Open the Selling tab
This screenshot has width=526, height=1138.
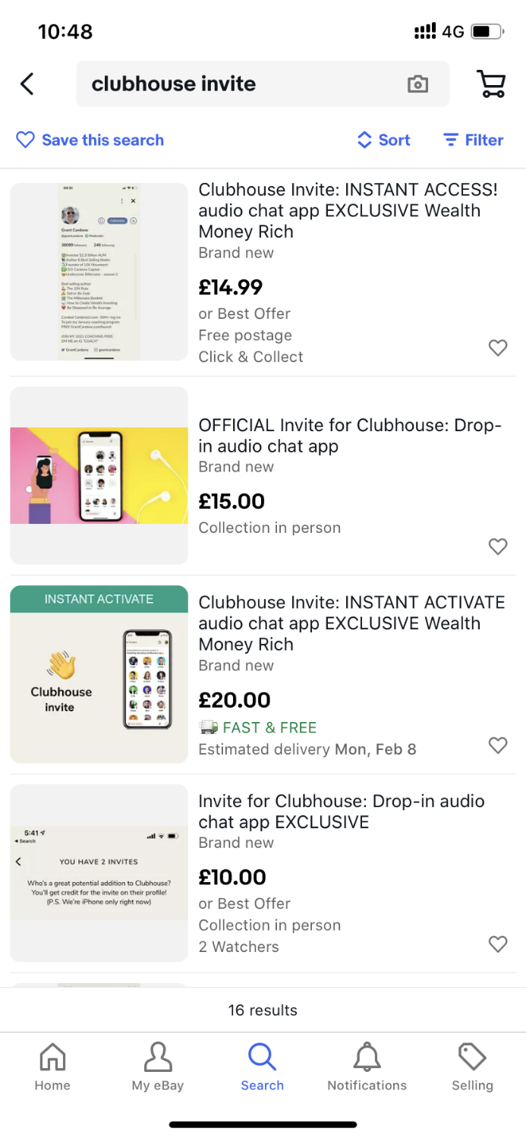[472, 1067]
